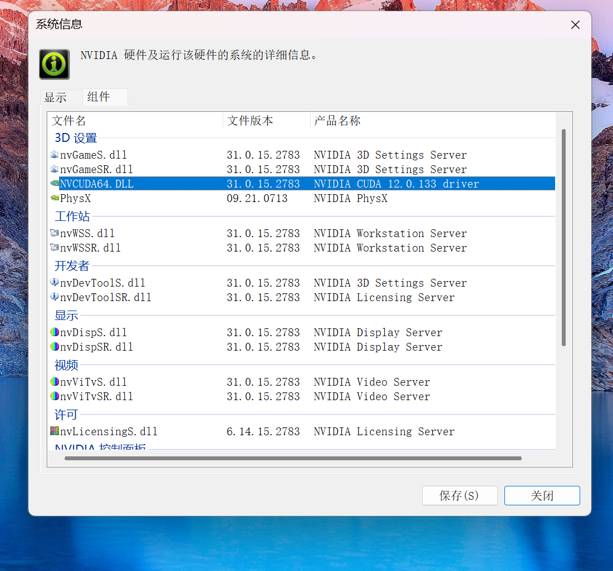Select the nvLicensingS.dll file name
This screenshot has width=613, height=571.
pos(109,431)
